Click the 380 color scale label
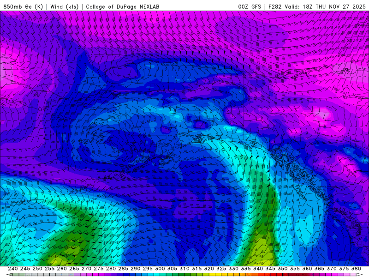Screen dimensions: 369x277 (356, 269)
